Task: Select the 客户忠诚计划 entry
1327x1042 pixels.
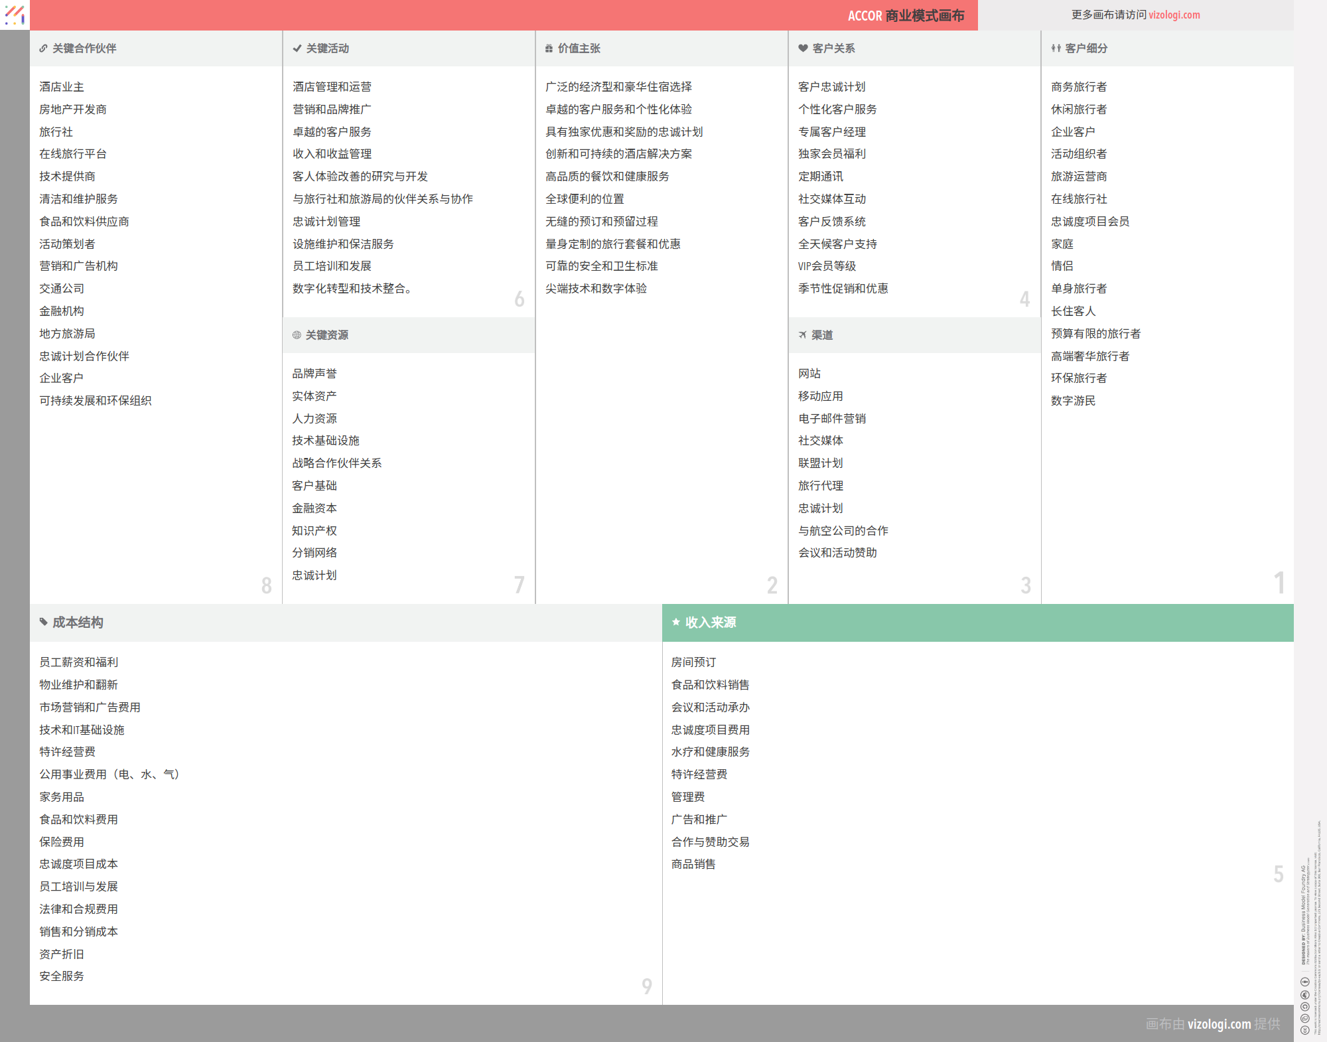Action: coord(831,87)
